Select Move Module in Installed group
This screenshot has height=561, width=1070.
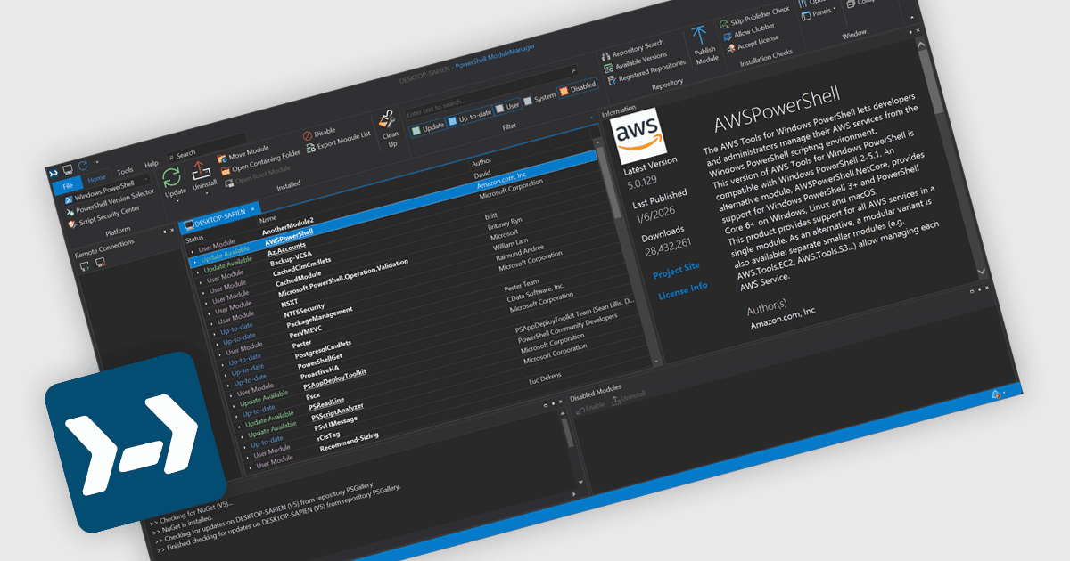[x=242, y=152]
